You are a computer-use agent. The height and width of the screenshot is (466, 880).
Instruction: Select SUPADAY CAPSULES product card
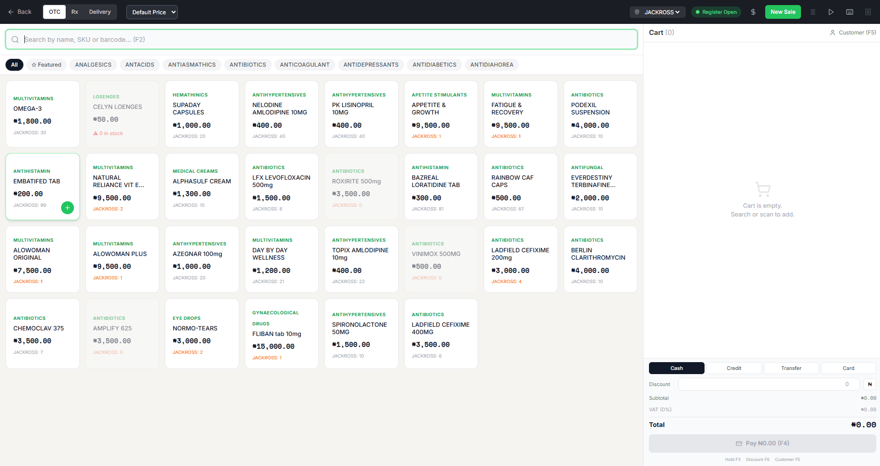pos(202,114)
